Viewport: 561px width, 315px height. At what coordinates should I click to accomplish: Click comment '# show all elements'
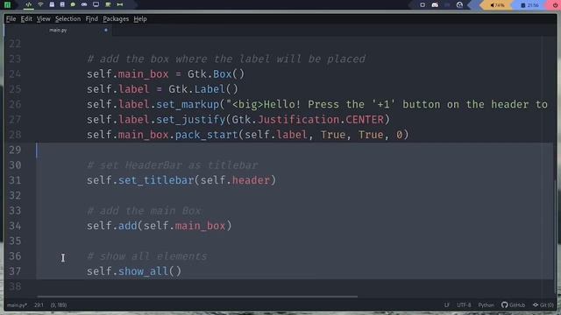pos(147,256)
